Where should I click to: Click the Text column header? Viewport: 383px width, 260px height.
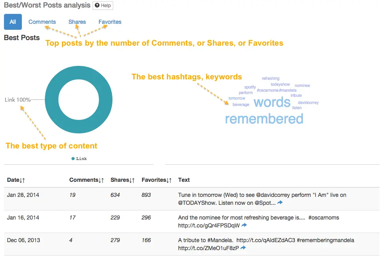click(x=184, y=180)
